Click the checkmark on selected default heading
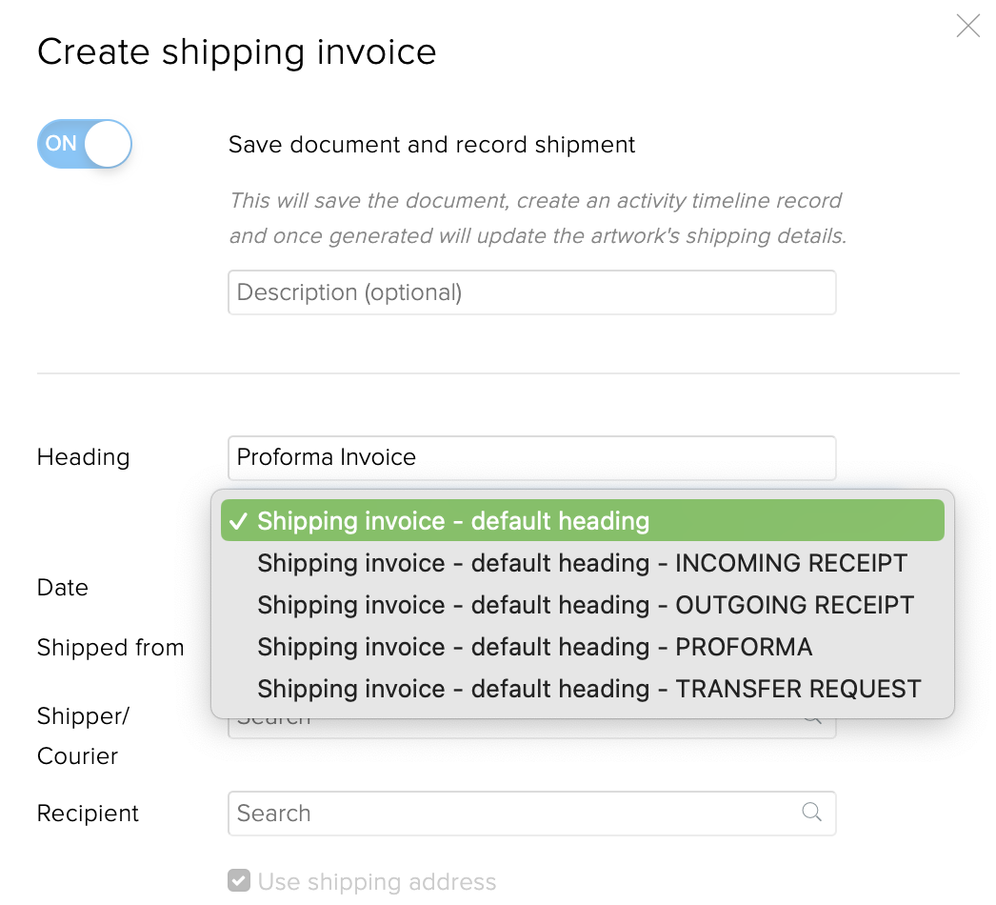 (238, 521)
